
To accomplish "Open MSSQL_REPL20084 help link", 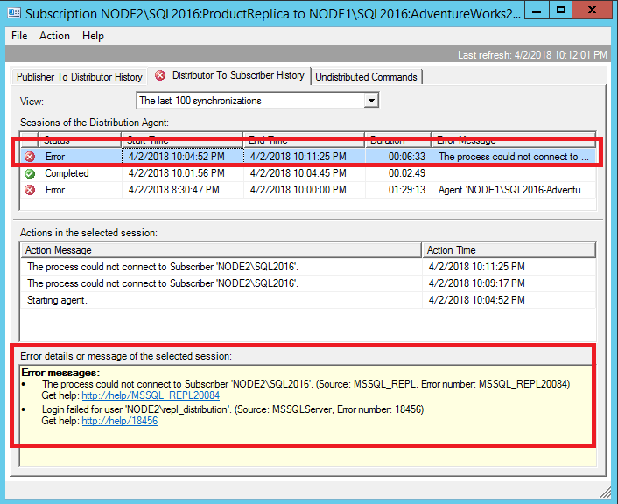I will (151, 395).
